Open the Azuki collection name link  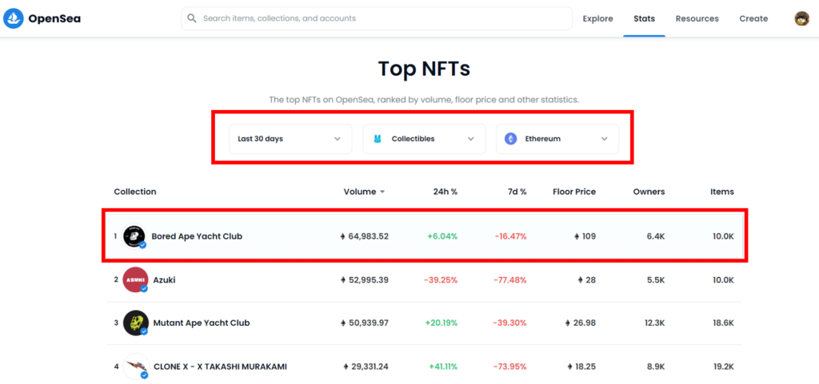pos(164,279)
